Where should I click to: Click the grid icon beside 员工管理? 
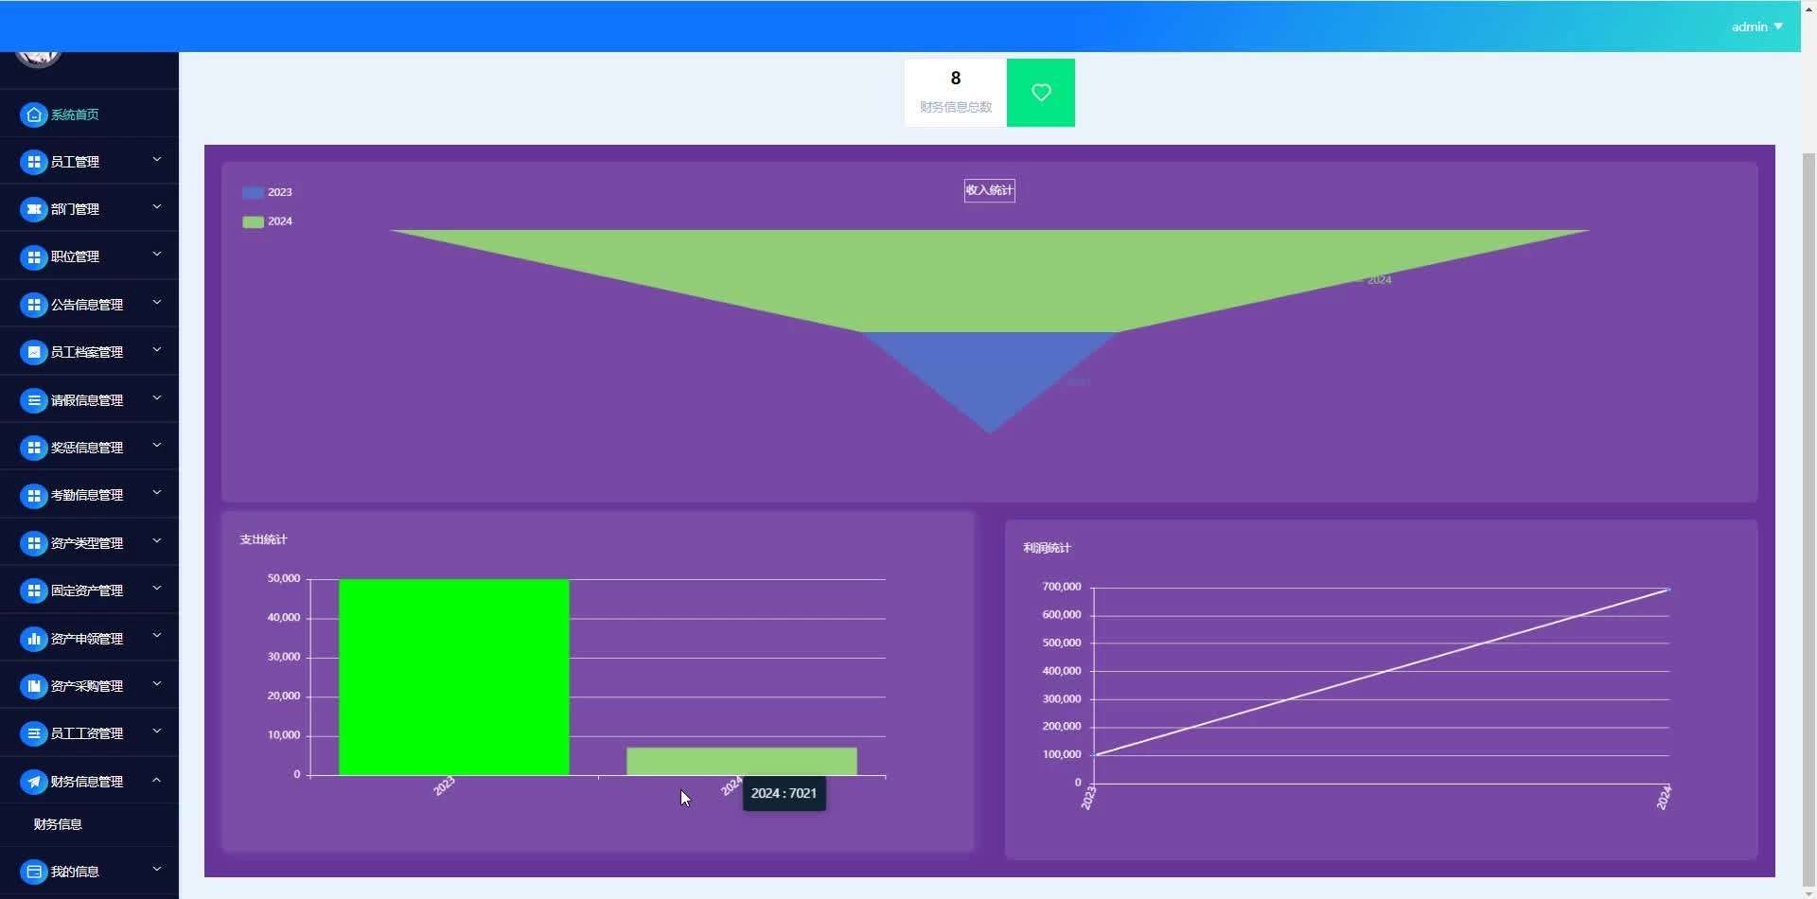coord(34,162)
